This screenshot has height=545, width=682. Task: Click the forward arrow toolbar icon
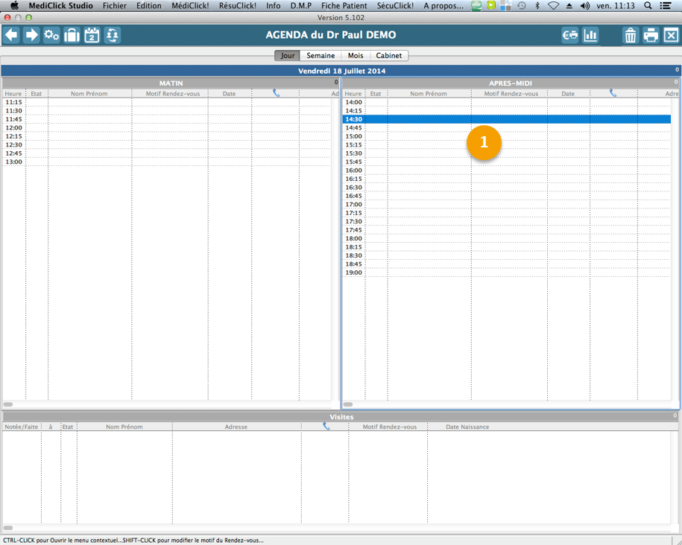pyautogui.click(x=31, y=35)
